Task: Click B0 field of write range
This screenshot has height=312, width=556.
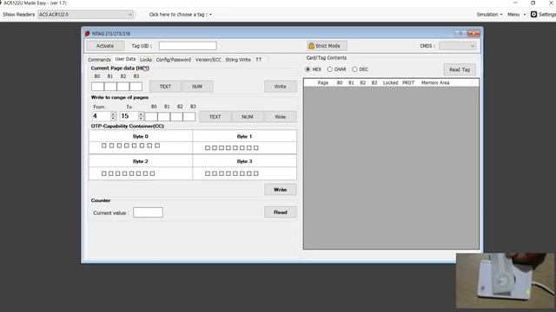Action: coord(151,117)
